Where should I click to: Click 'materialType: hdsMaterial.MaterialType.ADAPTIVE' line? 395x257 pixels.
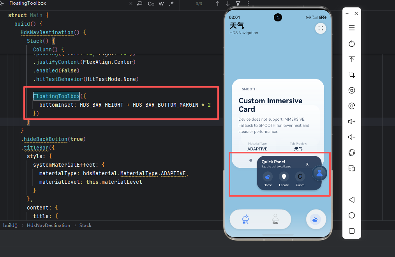point(114,173)
